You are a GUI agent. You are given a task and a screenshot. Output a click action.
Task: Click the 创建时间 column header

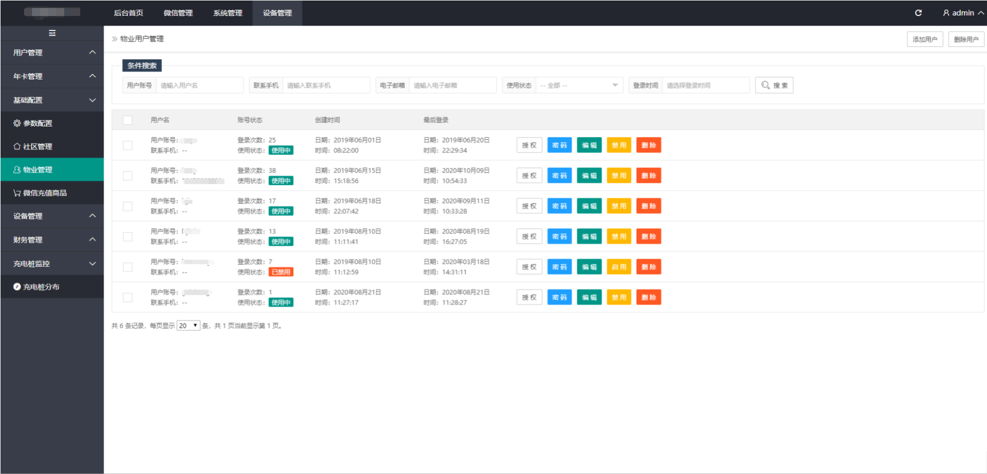pos(327,120)
